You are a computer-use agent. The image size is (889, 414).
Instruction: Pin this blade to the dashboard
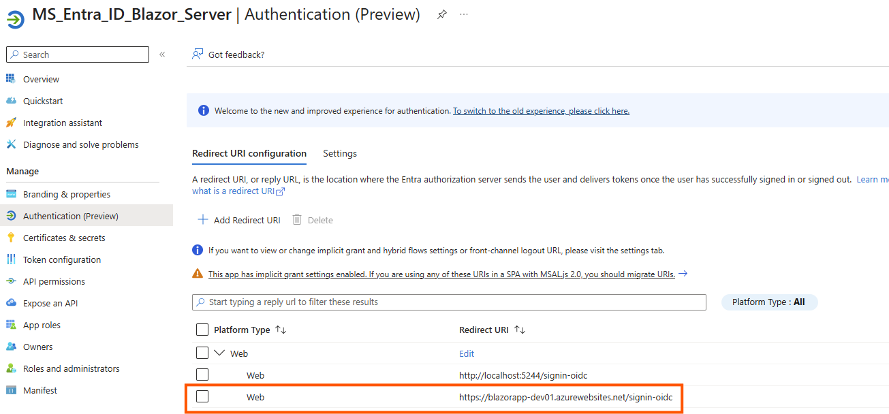coord(441,14)
